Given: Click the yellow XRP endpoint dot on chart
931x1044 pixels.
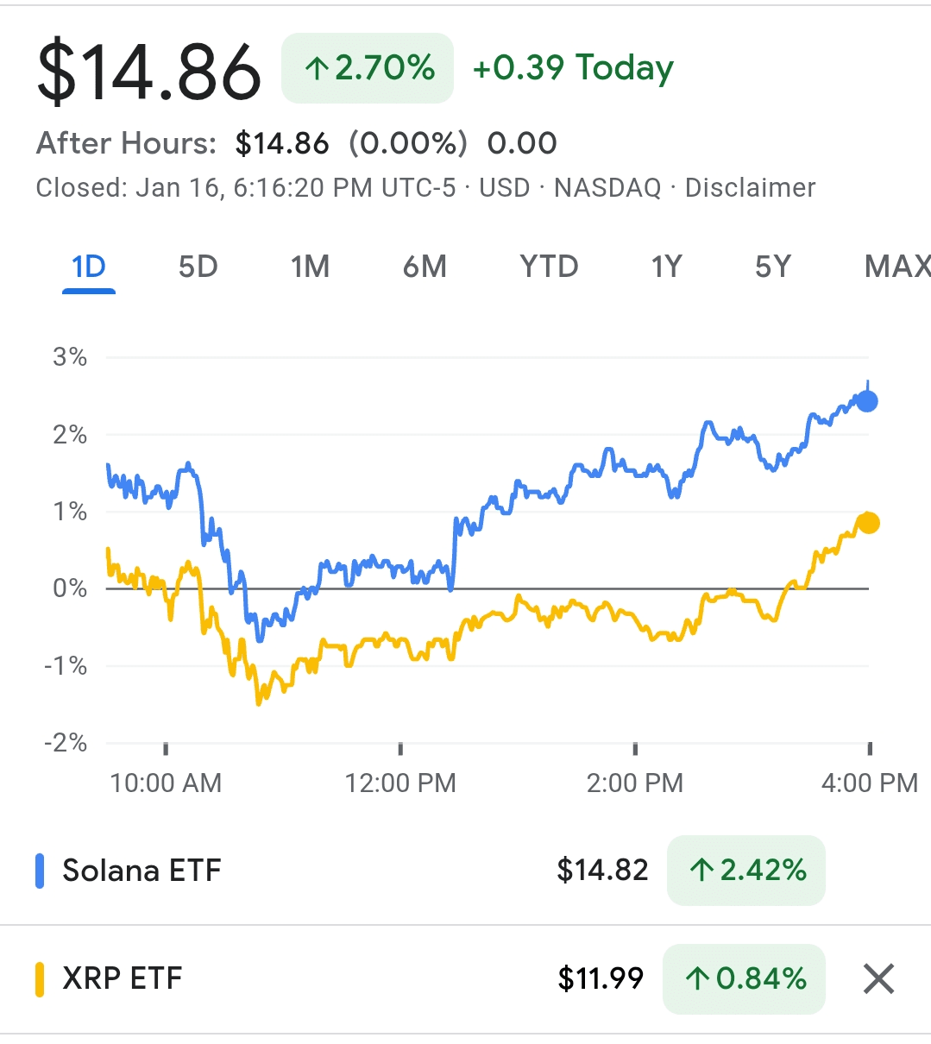Looking at the screenshot, I should (x=868, y=523).
